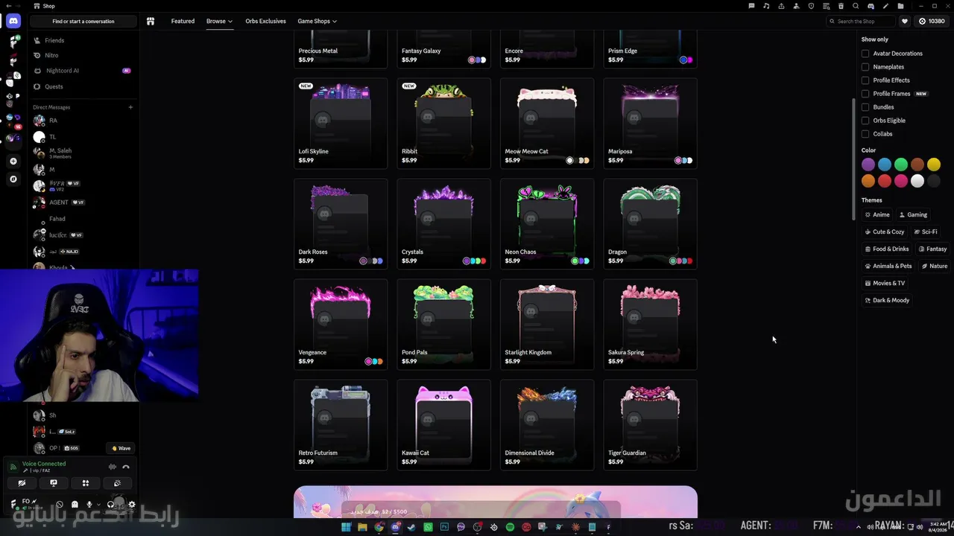Toggle the Orbs Eligible checkbox
954x536 pixels.
865,121
